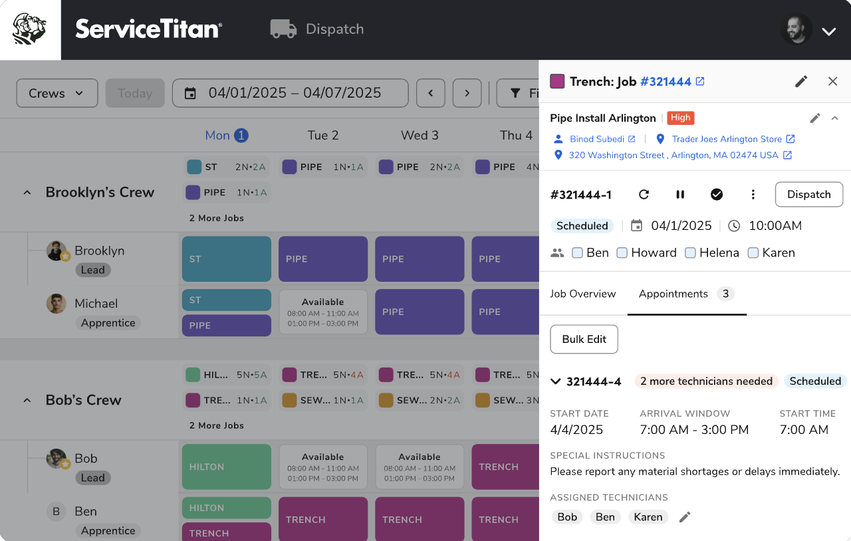The image size is (851, 541).
Task: Click 2 more technicians needed badge
Action: click(x=707, y=381)
